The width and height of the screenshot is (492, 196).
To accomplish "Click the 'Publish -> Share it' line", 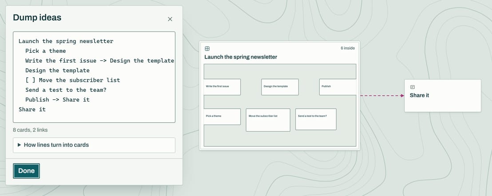I will point(57,99).
